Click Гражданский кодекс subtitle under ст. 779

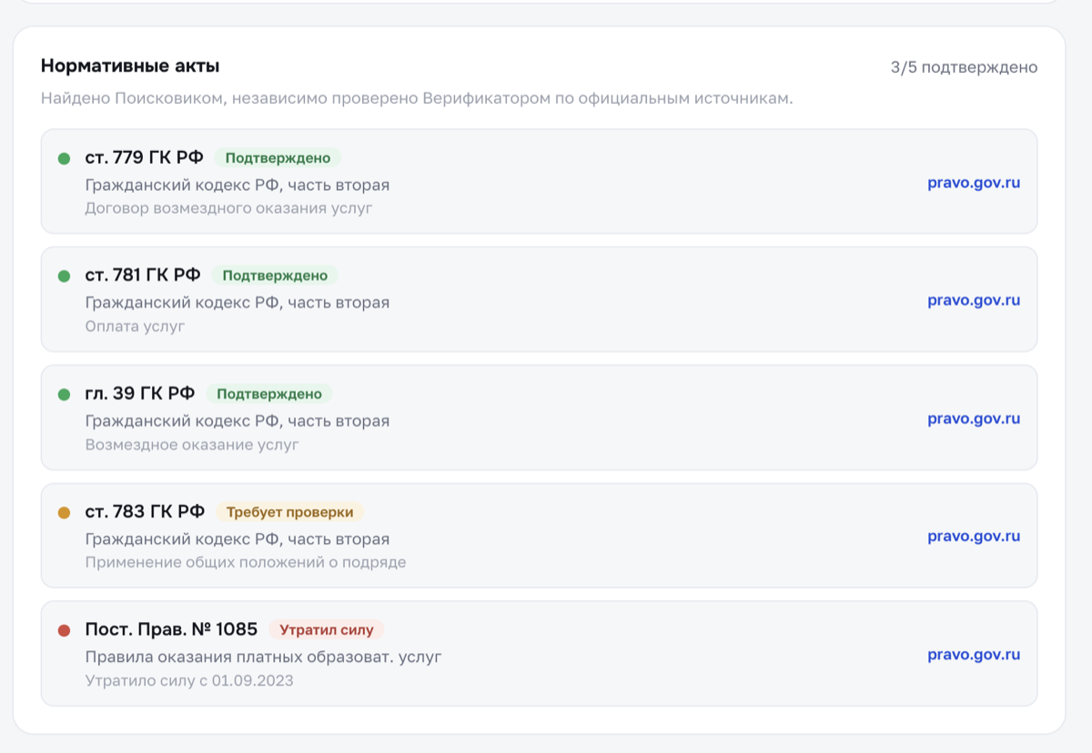click(x=238, y=185)
